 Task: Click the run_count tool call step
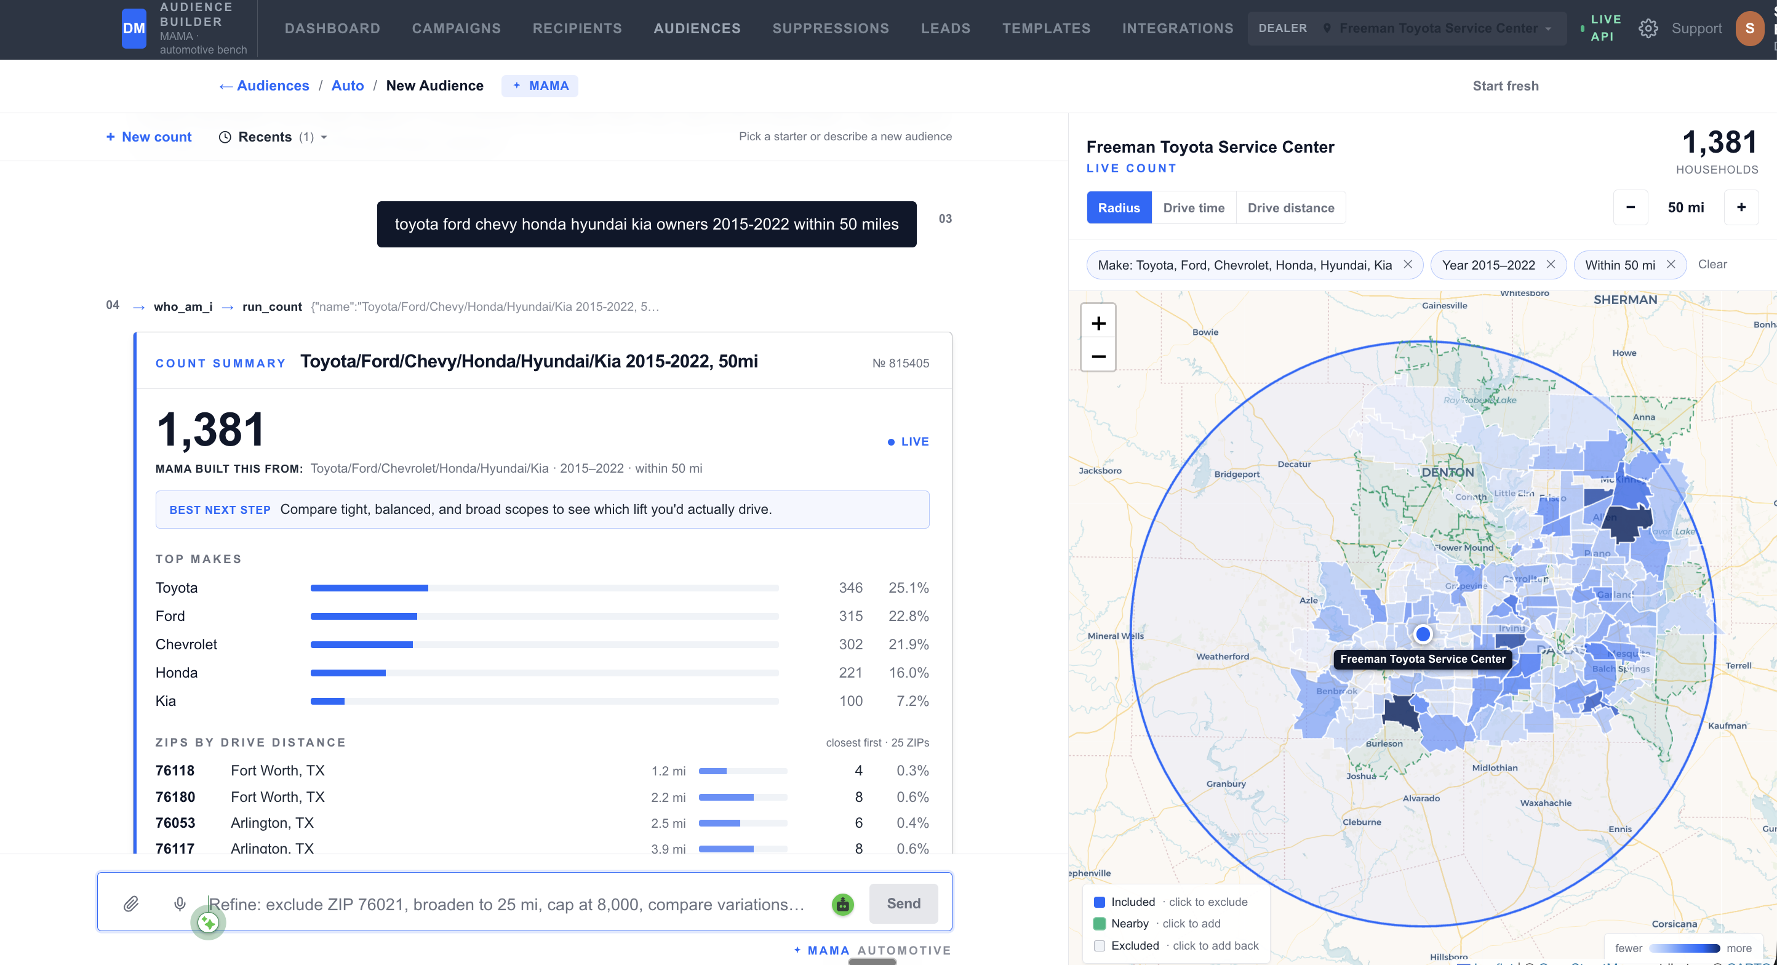[272, 307]
